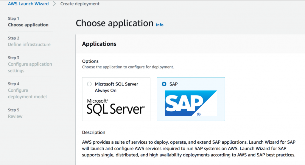This screenshot has width=305, height=165.
Task: Click the Microsoft SQL Server logo
Action: [116, 107]
